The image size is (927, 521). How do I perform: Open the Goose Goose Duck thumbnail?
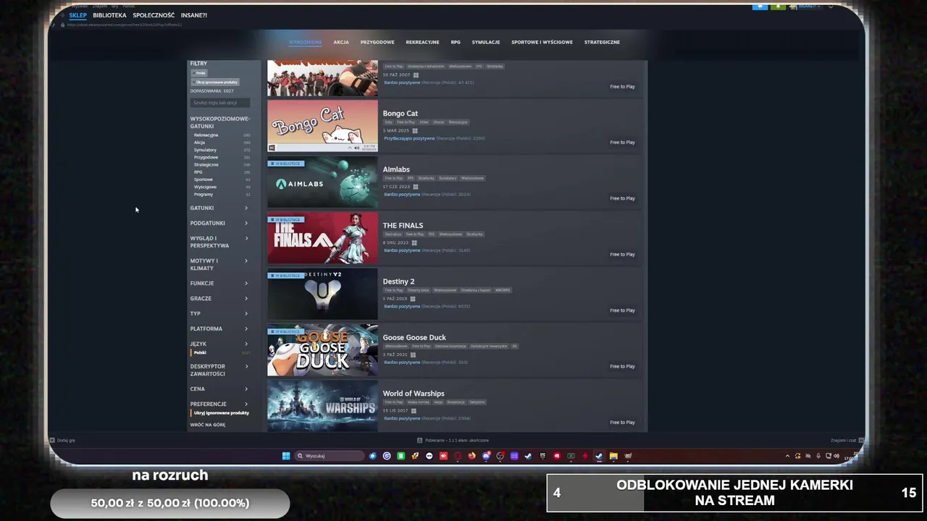[322, 350]
